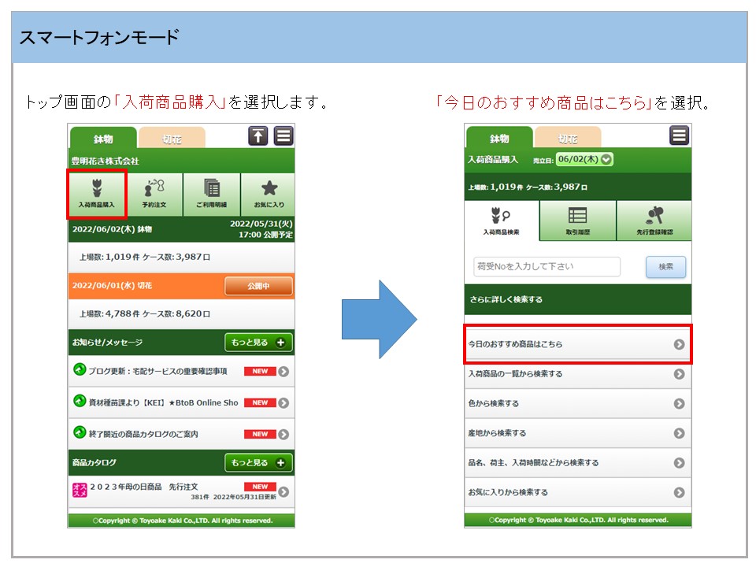This screenshot has height=567, width=756.
Task: Open 今日のおすすめ商品はこちら link
Action: (577, 344)
